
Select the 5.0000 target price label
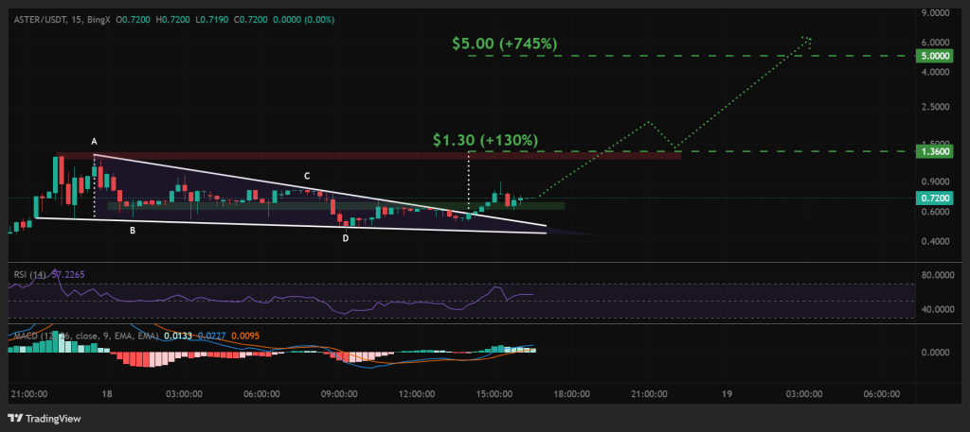click(936, 57)
